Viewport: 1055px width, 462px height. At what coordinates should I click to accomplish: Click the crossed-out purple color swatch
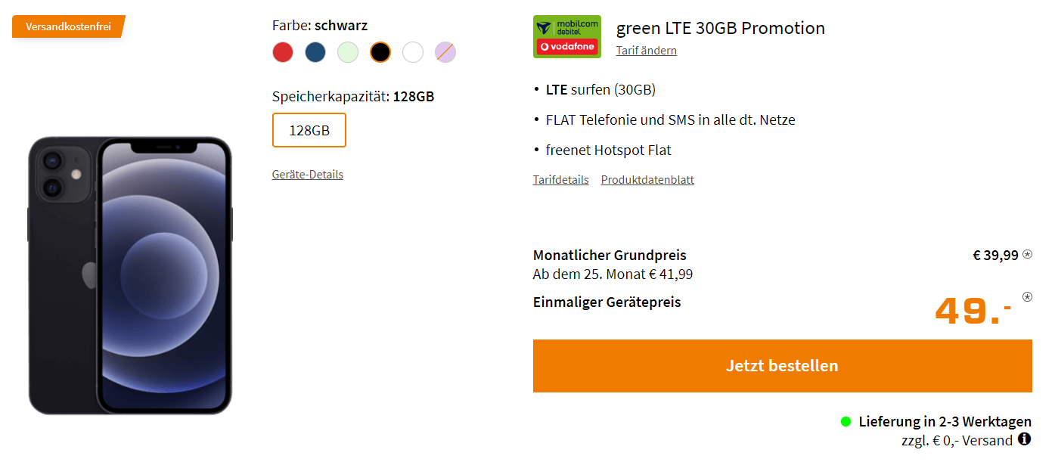[x=445, y=52]
